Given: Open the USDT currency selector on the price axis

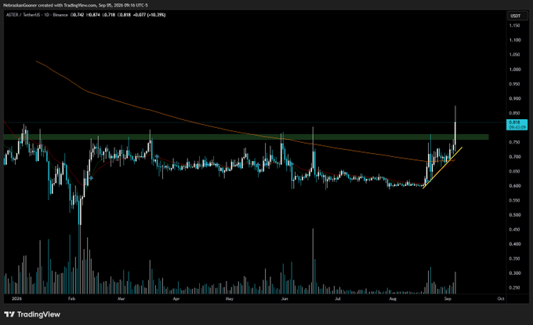Looking at the screenshot, I should tap(516, 16).
